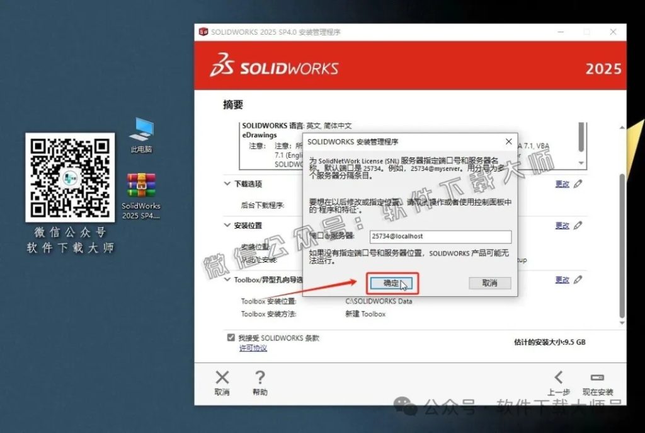Collapse the Toolbox/异型孔向导 section
The width and height of the screenshot is (645, 433).
[x=227, y=279]
